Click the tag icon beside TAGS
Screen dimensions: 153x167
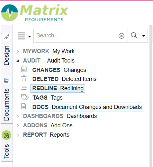(x=25, y=97)
